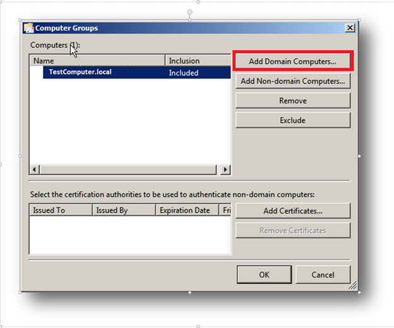Sort certificates by Expiration Date header
The image size is (394, 328).
coord(187,210)
